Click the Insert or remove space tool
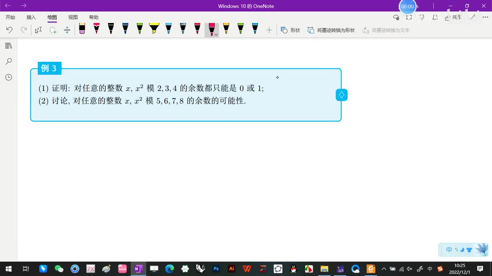This screenshot has height=276, width=492. pyautogui.click(x=67, y=30)
